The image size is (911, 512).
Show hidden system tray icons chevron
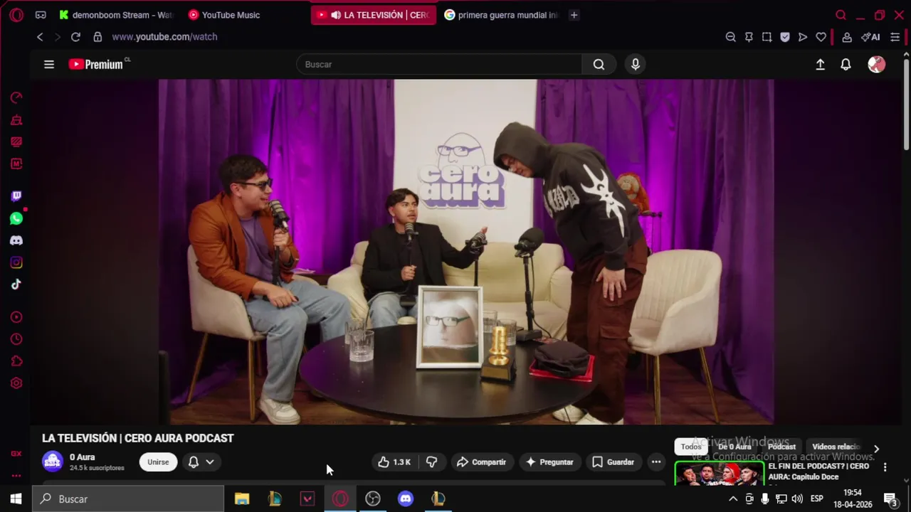(733, 499)
